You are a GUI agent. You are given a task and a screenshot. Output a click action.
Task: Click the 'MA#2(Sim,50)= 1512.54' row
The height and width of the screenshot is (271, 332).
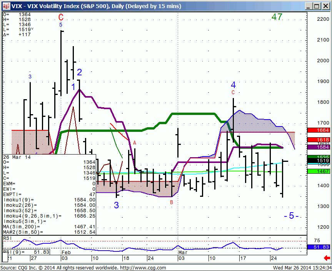point(49,232)
